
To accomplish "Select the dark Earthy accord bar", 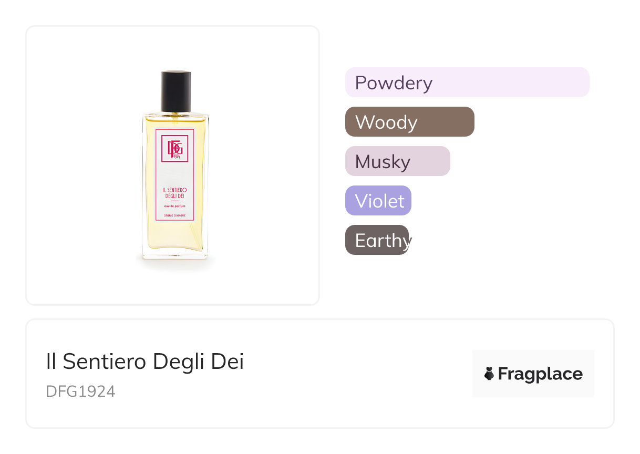I will point(377,240).
